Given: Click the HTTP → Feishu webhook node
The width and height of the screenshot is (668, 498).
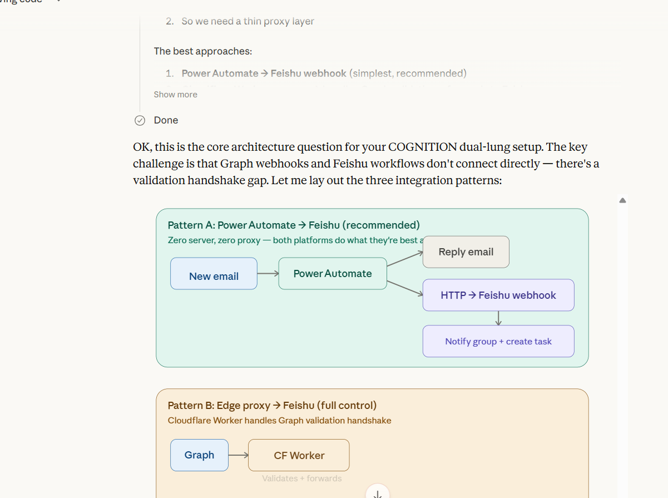Looking at the screenshot, I should click(x=498, y=295).
